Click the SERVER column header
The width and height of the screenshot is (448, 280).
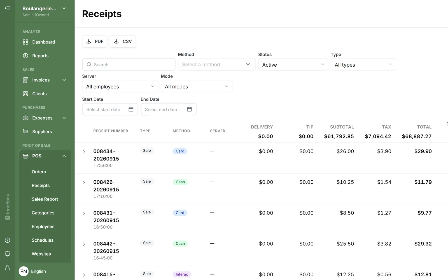click(x=218, y=131)
